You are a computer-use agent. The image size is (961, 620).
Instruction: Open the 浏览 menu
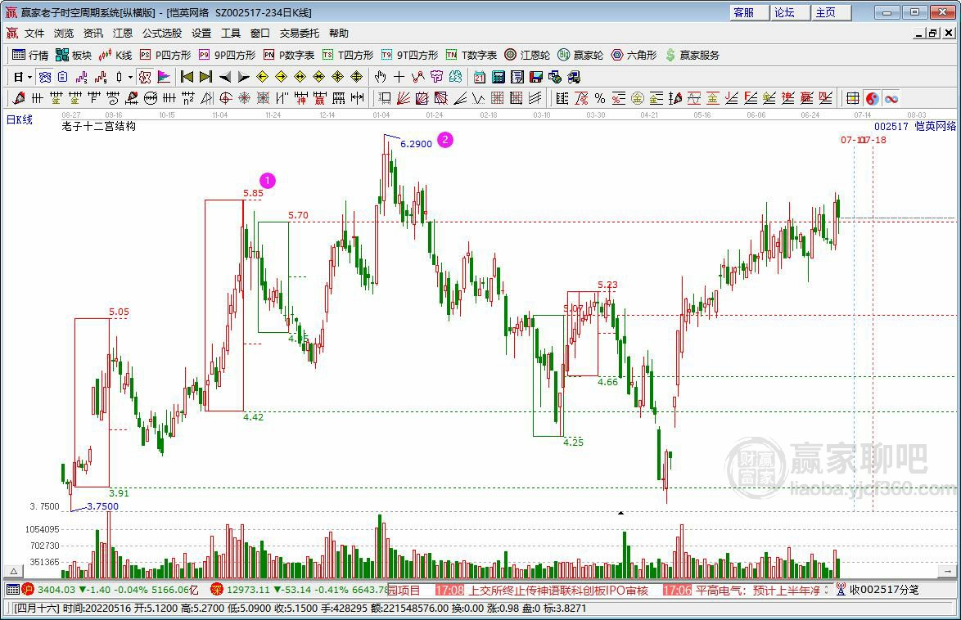click(x=64, y=33)
